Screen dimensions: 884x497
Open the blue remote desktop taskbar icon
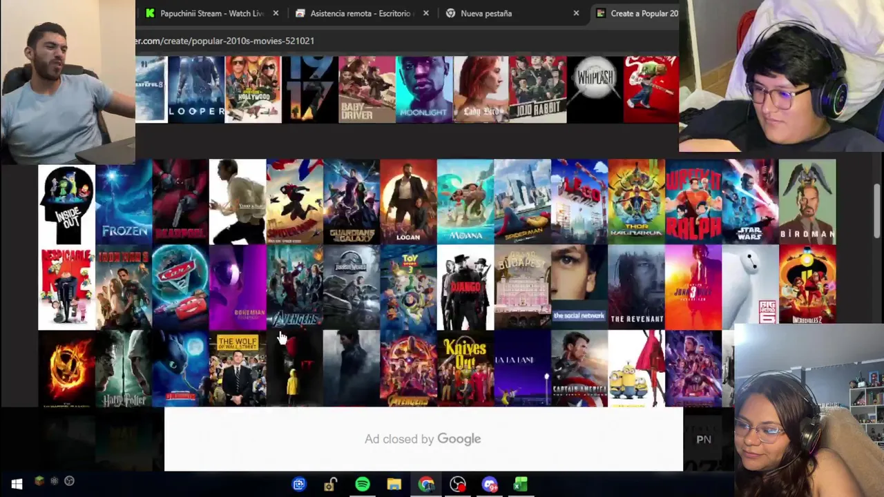click(x=299, y=485)
